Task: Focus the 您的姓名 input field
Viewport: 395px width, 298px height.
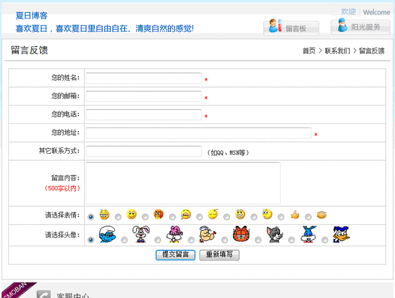Action: click(144, 78)
